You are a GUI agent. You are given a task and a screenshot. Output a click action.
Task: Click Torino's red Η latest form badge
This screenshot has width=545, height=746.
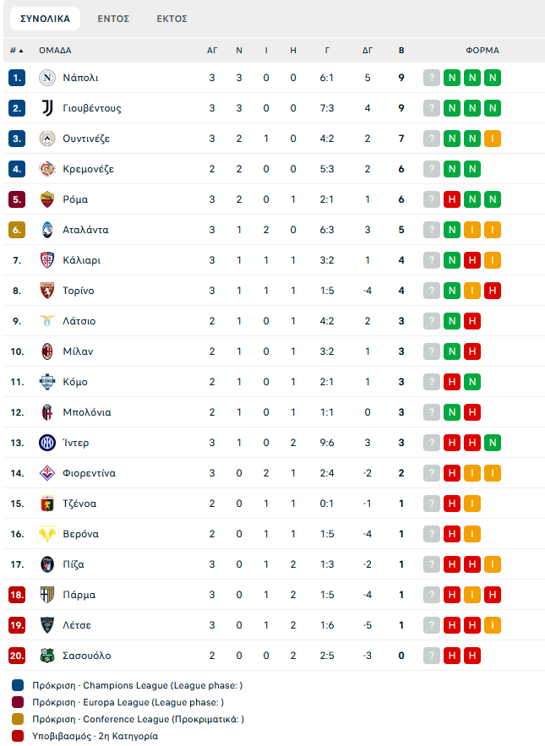[x=493, y=291]
